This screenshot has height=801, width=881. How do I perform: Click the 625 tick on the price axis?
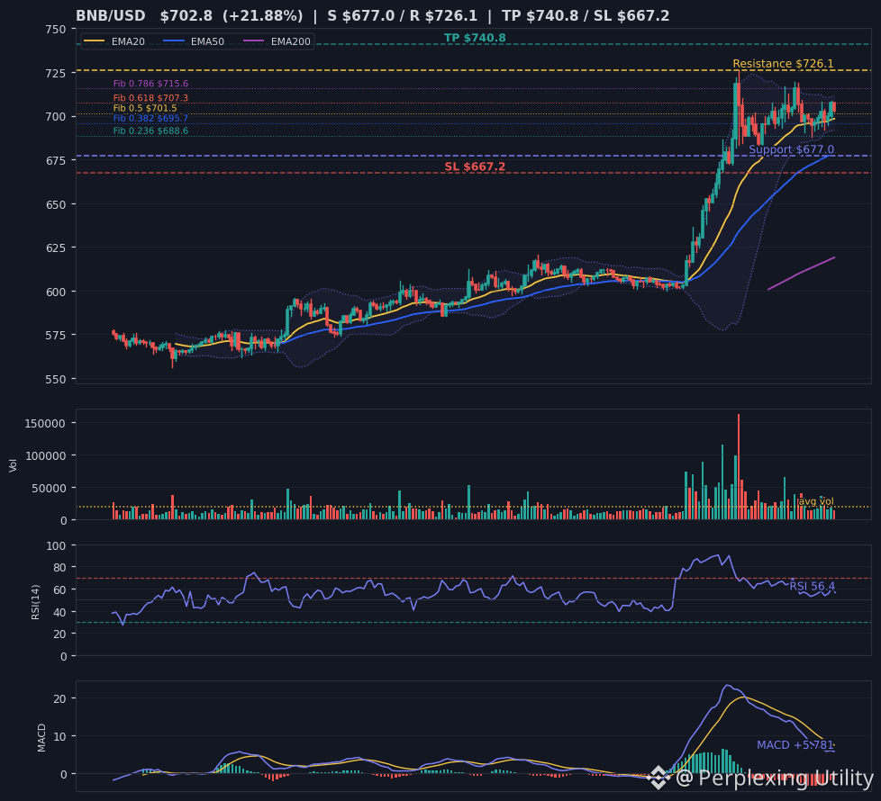[x=56, y=247]
